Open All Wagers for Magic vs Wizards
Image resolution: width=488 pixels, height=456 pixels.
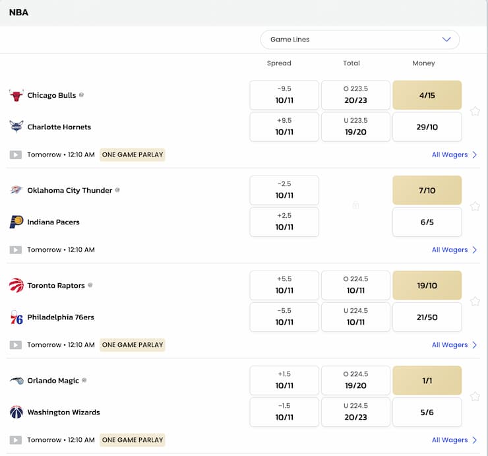454,440
